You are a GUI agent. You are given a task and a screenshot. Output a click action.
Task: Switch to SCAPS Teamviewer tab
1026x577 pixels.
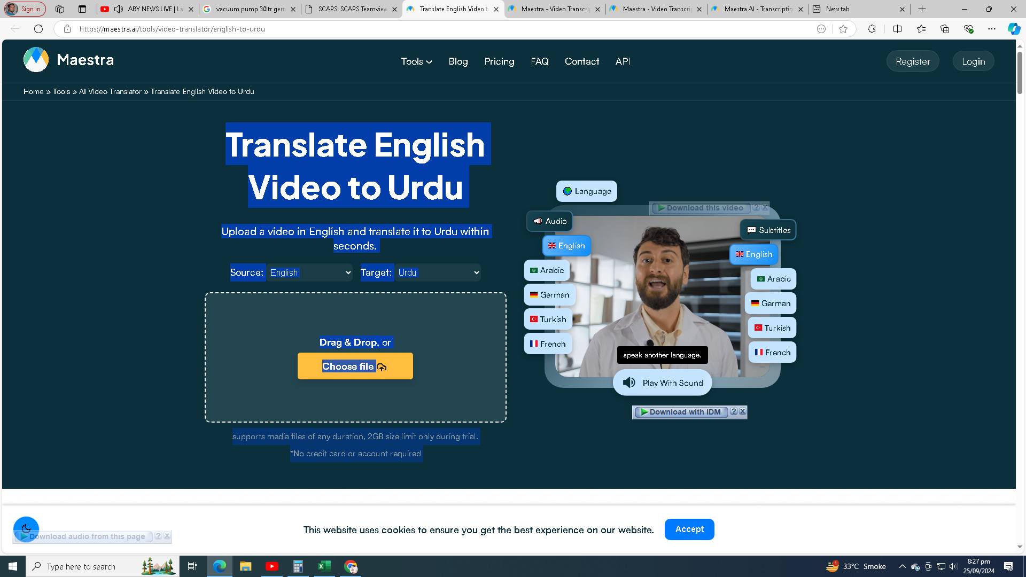(x=351, y=9)
